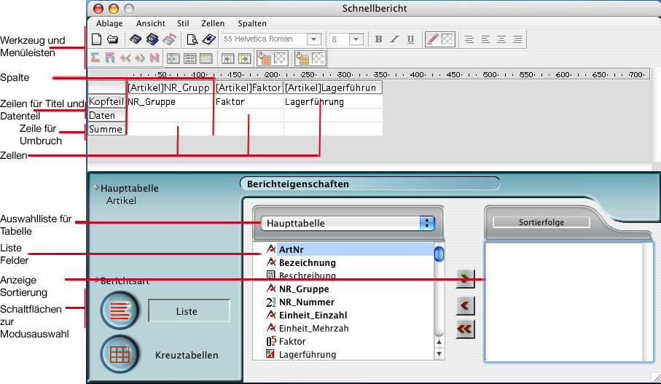Remove all fields with double red arrow
661x384 pixels.
coord(464,329)
